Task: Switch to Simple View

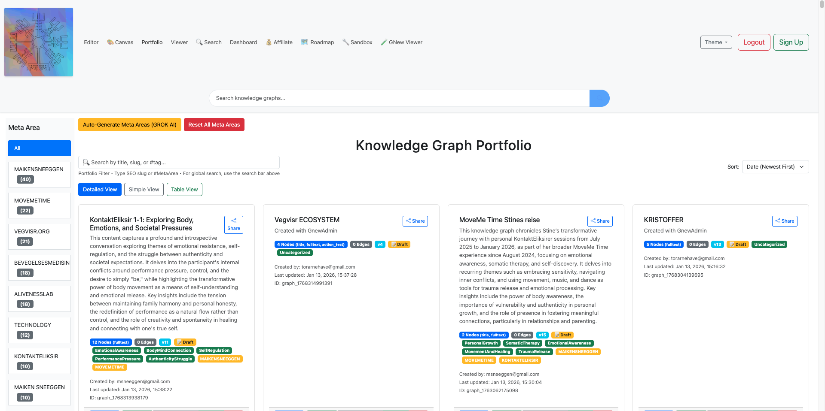Action: [x=144, y=189]
